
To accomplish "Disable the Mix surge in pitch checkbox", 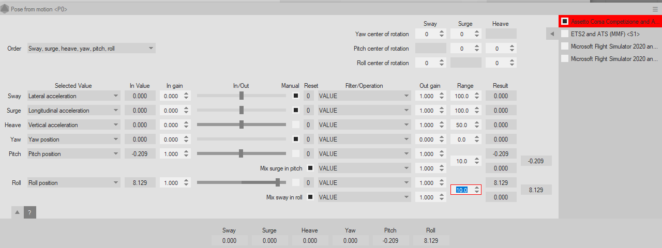I will point(310,168).
